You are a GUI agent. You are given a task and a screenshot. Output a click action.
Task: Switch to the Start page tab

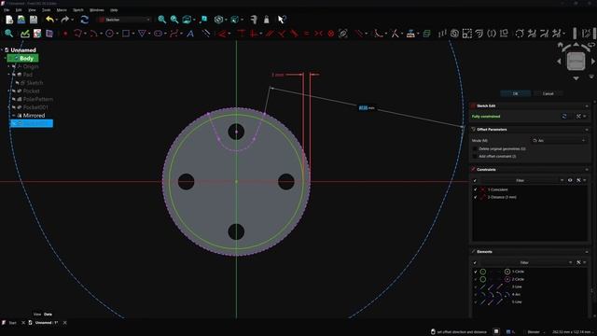coord(12,323)
